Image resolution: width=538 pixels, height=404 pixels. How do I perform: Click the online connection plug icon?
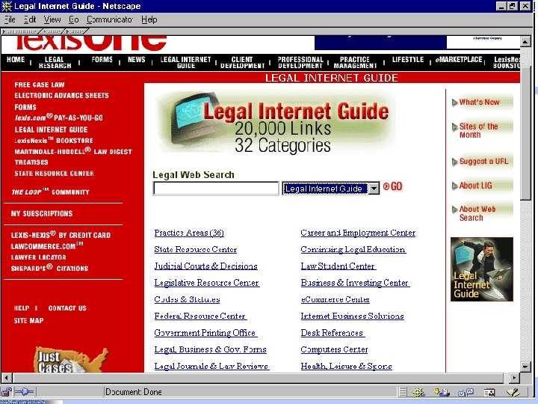[24, 391]
